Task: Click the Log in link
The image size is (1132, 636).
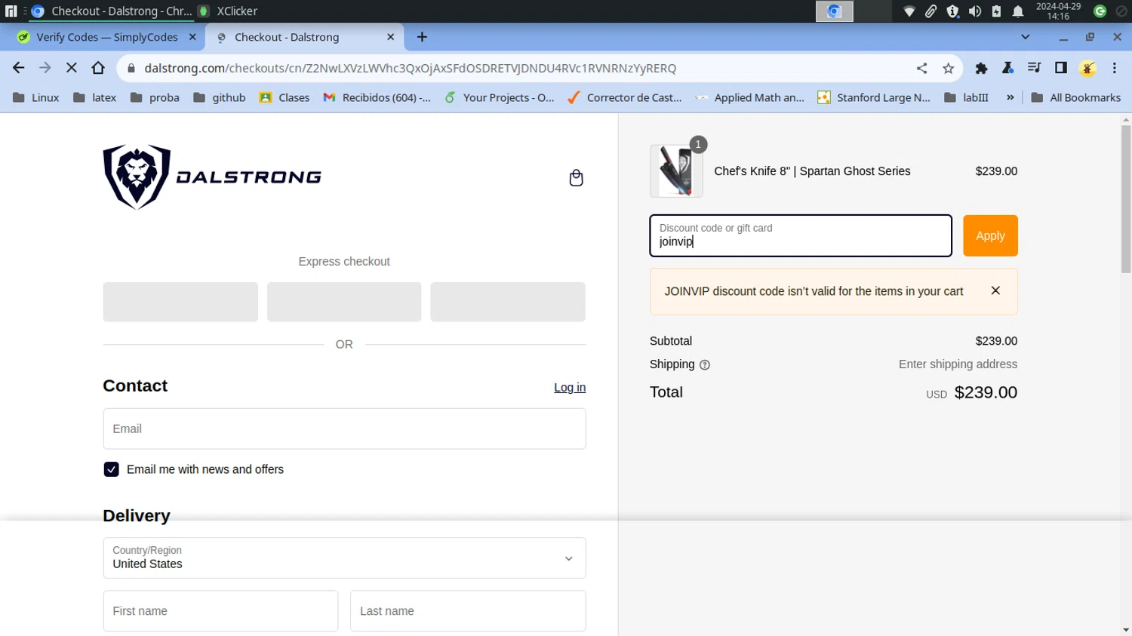Action: click(x=570, y=388)
